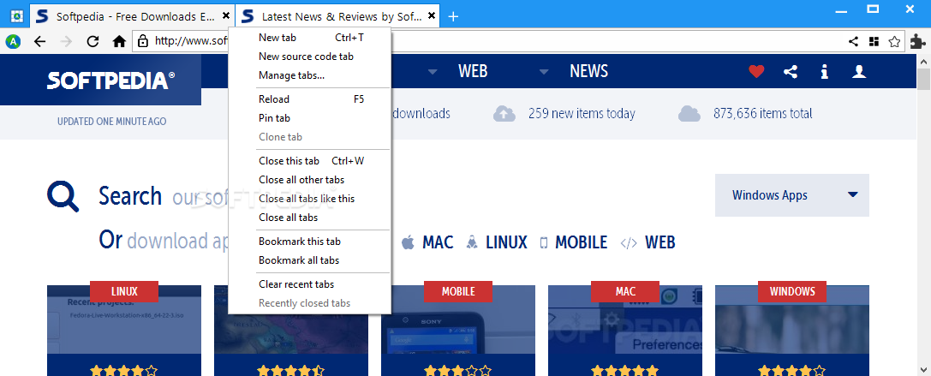
Task: Click '259 new items today' text
Action: 582,113
